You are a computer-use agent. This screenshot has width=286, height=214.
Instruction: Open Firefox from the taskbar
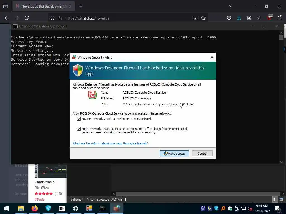(34, 208)
